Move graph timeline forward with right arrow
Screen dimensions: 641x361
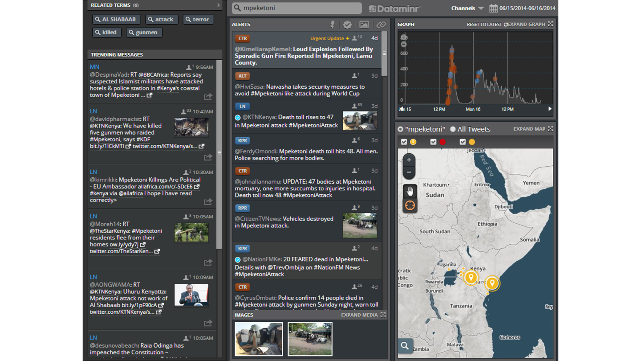click(x=550, y=109)
